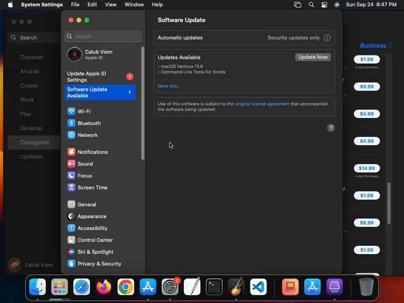The image size is (404, 303).
Task: Open Notifications settings
Action: click(88, 152)
